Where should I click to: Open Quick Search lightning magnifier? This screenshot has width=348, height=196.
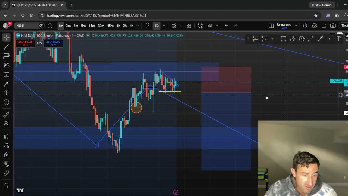coord(305,26)
